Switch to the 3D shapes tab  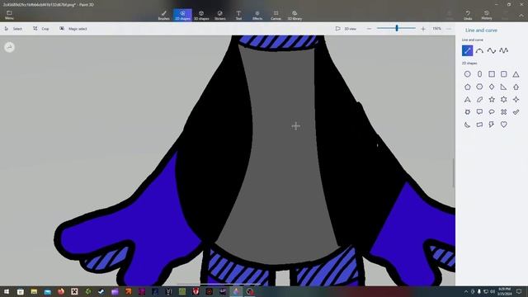pos(201,15)
